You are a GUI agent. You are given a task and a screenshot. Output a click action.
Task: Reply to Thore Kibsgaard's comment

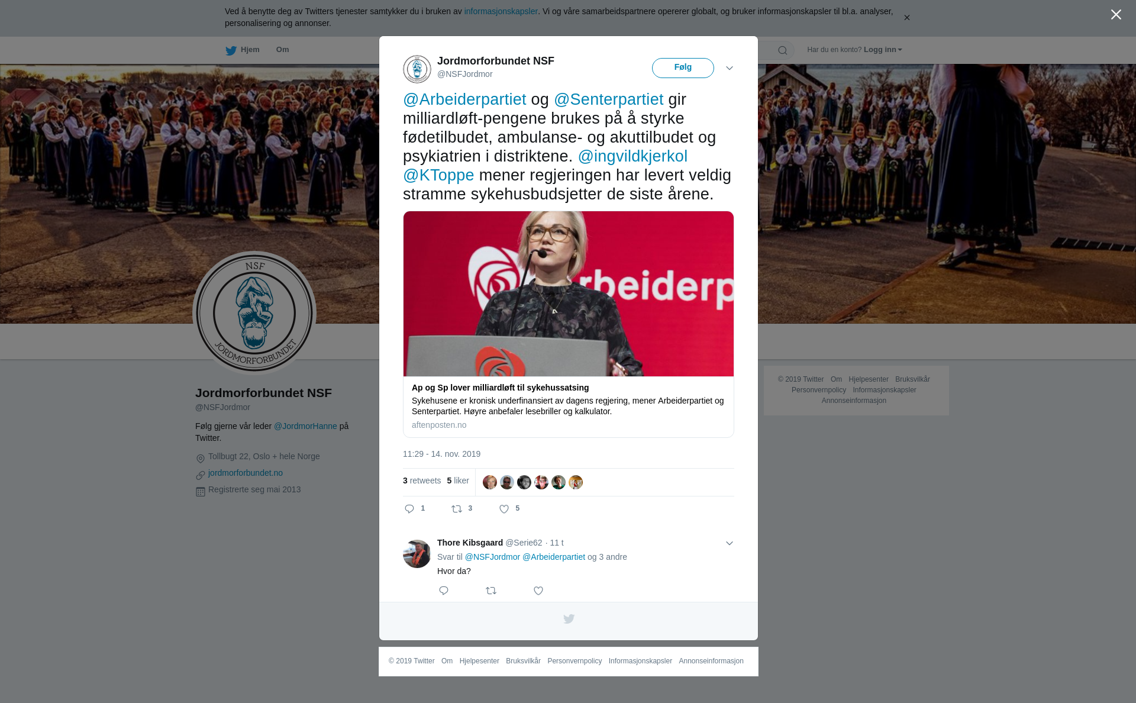click(x=444, y=591)
